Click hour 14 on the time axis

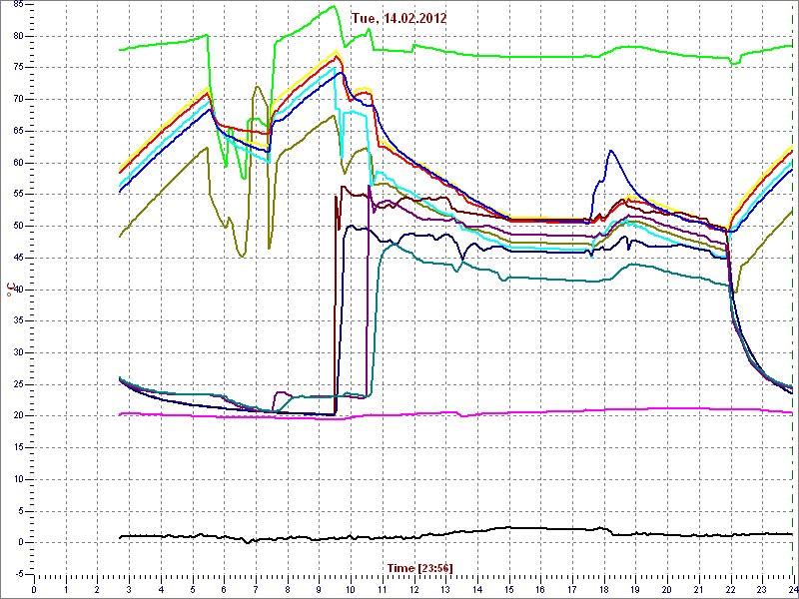pyautogui.click(x=477, y=590)
